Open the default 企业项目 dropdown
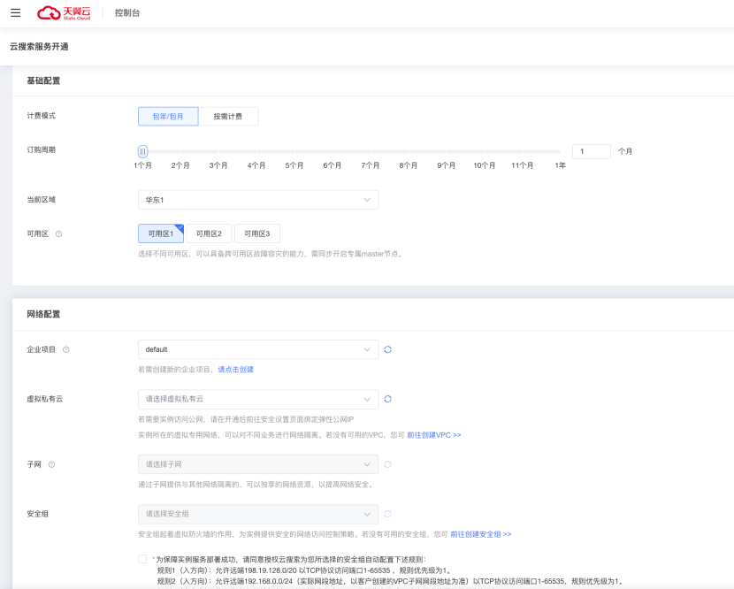The image size is (734, 589). coord(257,349)
